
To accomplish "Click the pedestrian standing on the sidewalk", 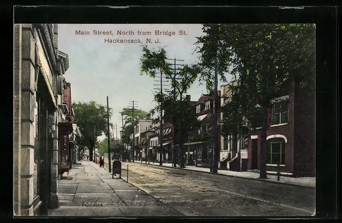I will point(101,161).
